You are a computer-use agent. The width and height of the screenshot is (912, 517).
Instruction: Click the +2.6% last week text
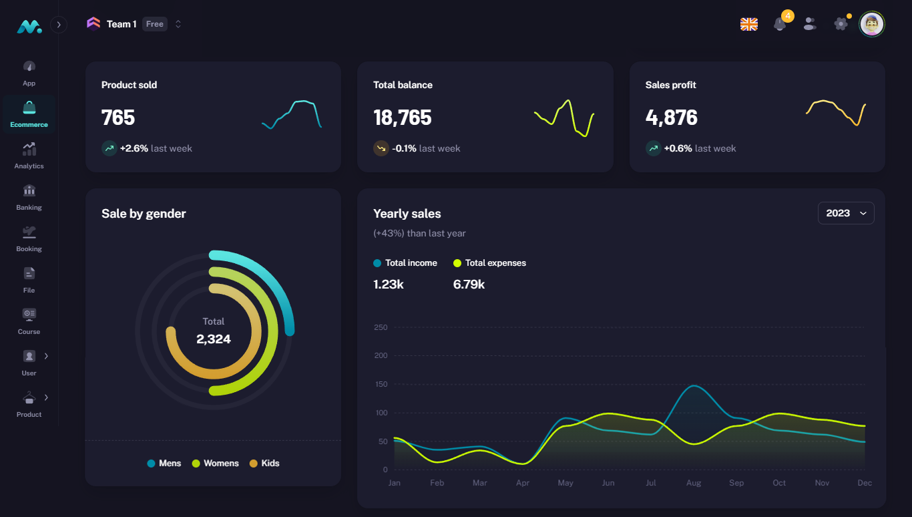point(156,148)
